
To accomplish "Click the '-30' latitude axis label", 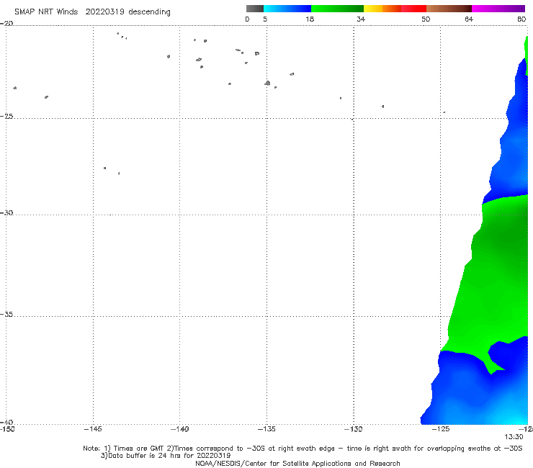I will pos(6,212).
